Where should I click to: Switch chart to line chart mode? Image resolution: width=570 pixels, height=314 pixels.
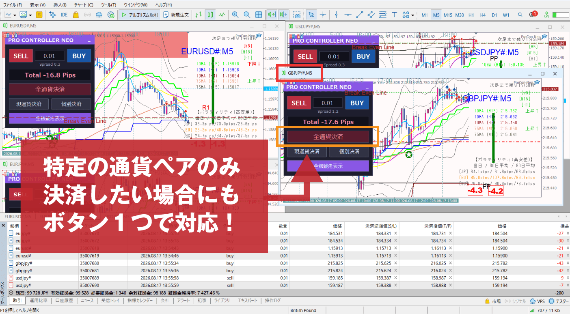click(x=222, y=15)
